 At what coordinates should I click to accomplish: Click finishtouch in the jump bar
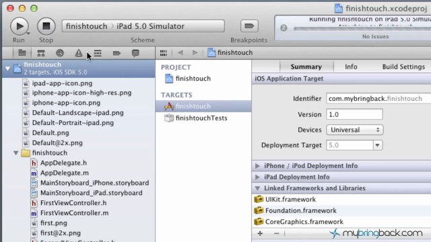pyautogui.click(x=230, y=52)
